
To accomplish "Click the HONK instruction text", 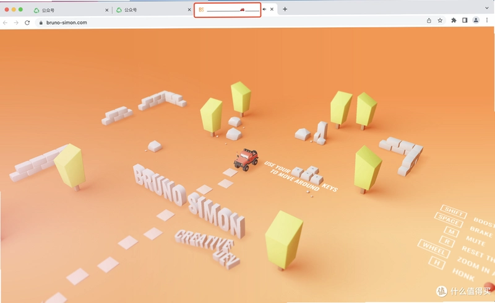I will click(463, 274).
